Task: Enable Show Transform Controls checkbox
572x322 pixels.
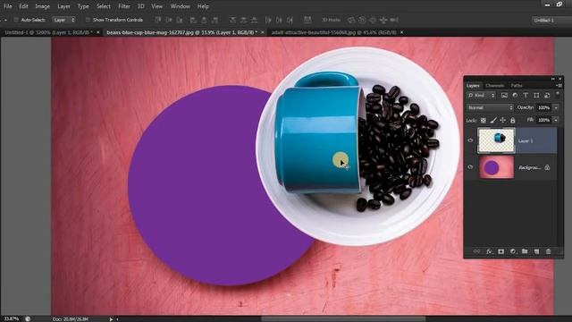Action: coord(88,20)
